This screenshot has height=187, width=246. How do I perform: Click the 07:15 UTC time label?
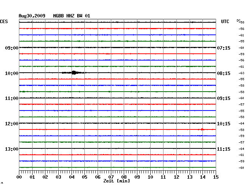(224, 48)
